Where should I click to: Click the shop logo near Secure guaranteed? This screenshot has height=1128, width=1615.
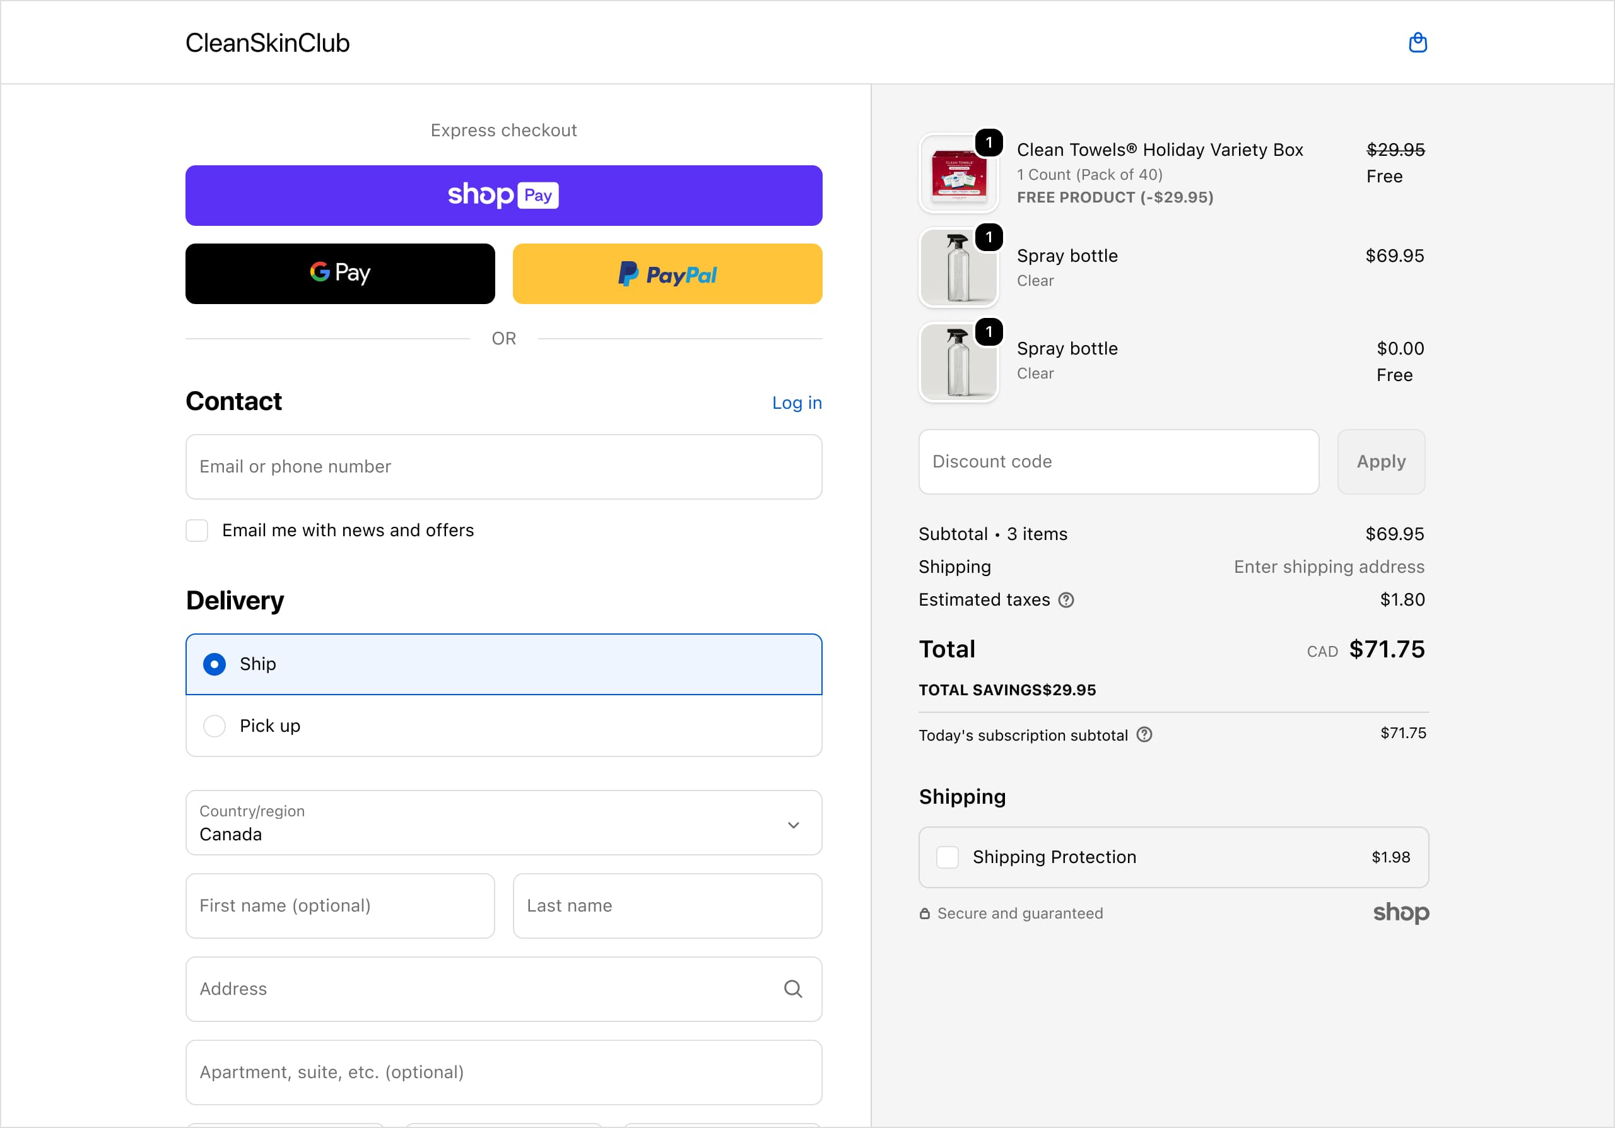1401,913
